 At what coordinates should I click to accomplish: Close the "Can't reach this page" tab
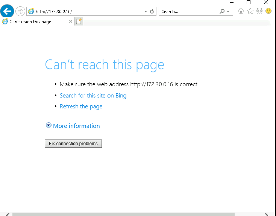(x=71, y=21)
